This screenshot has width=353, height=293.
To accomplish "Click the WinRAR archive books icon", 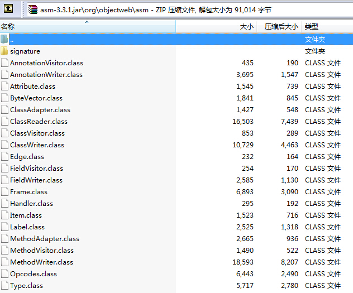I will tap(33, 9).
